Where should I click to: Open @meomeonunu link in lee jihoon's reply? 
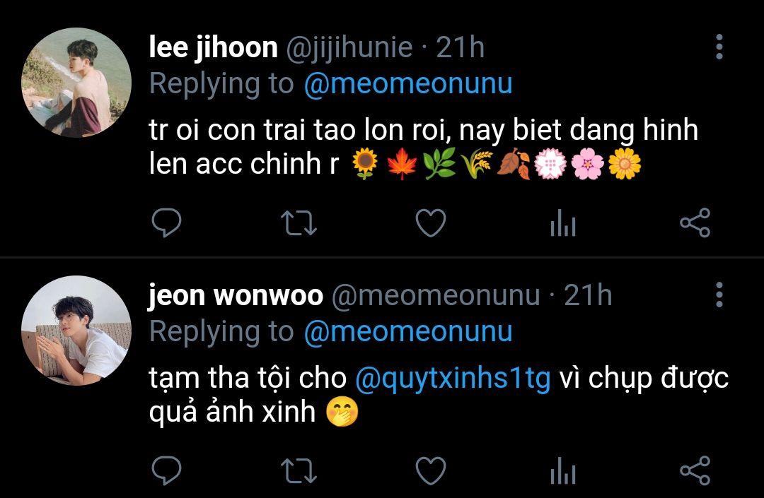[408, 83]
